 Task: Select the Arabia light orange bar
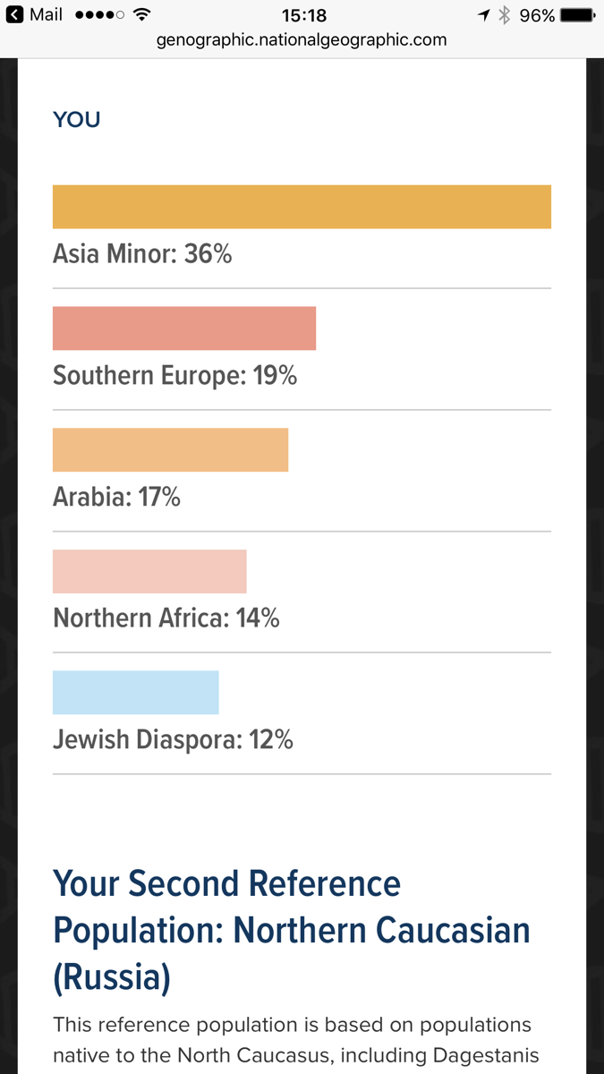[170, 450]
